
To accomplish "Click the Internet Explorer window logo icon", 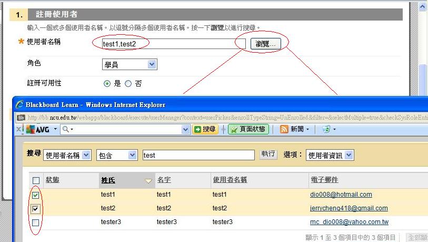I will (x=19, y=104).
